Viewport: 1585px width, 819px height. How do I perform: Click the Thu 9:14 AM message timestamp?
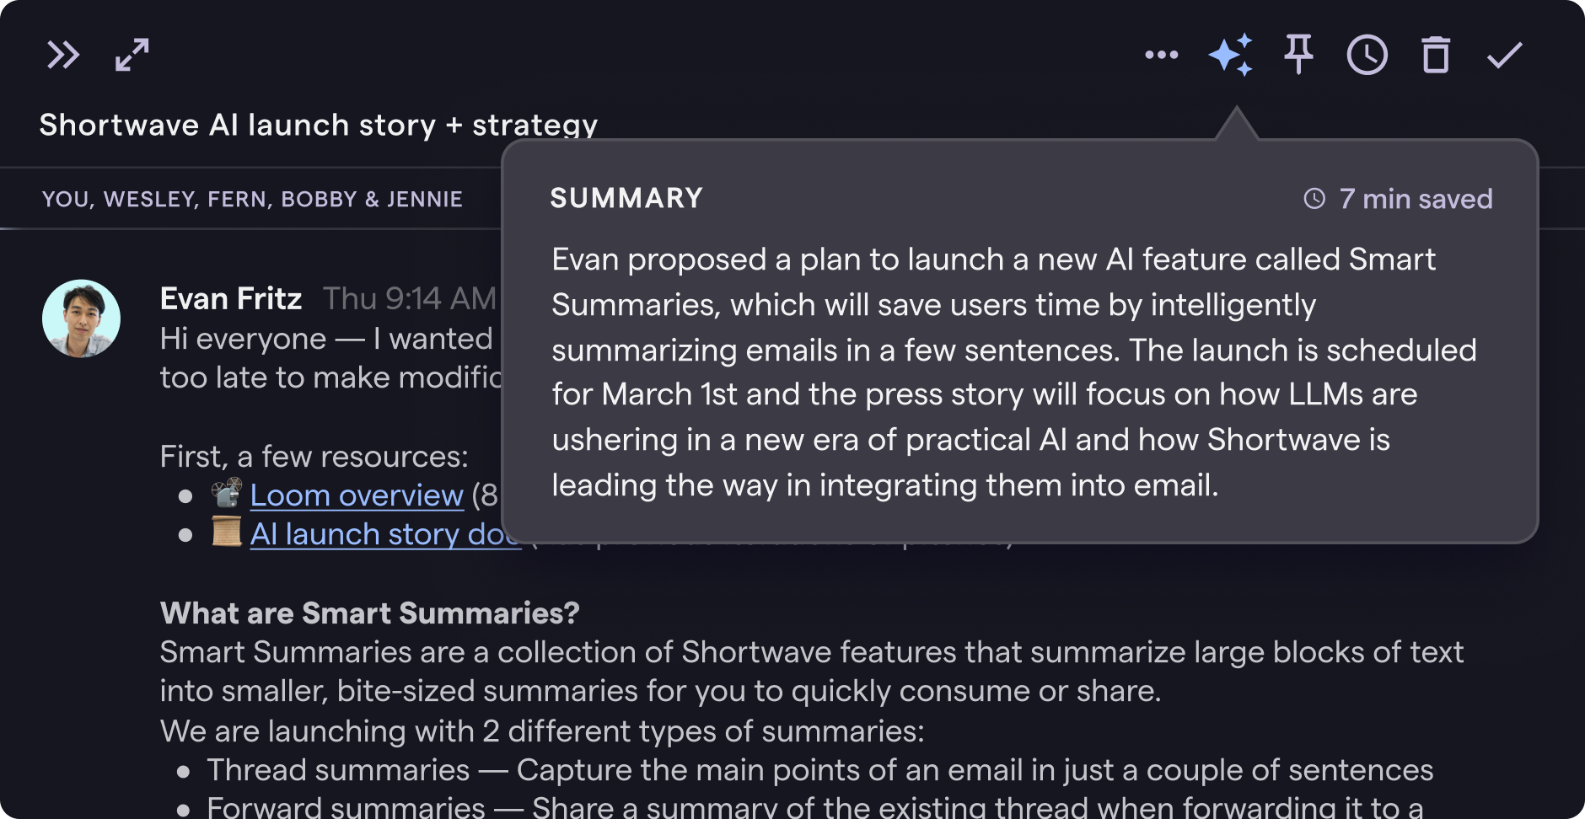point(410,298)
